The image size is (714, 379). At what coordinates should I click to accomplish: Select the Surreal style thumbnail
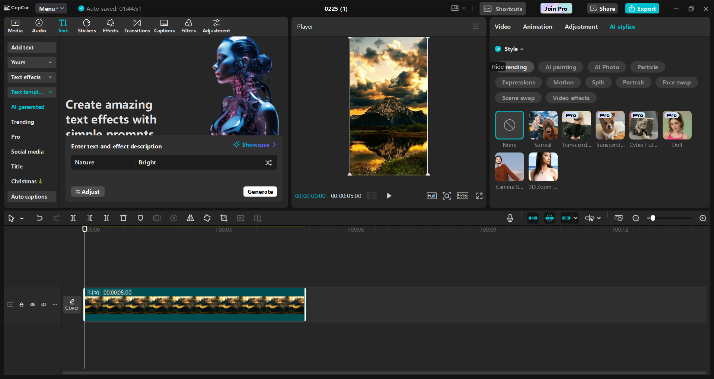542,125
